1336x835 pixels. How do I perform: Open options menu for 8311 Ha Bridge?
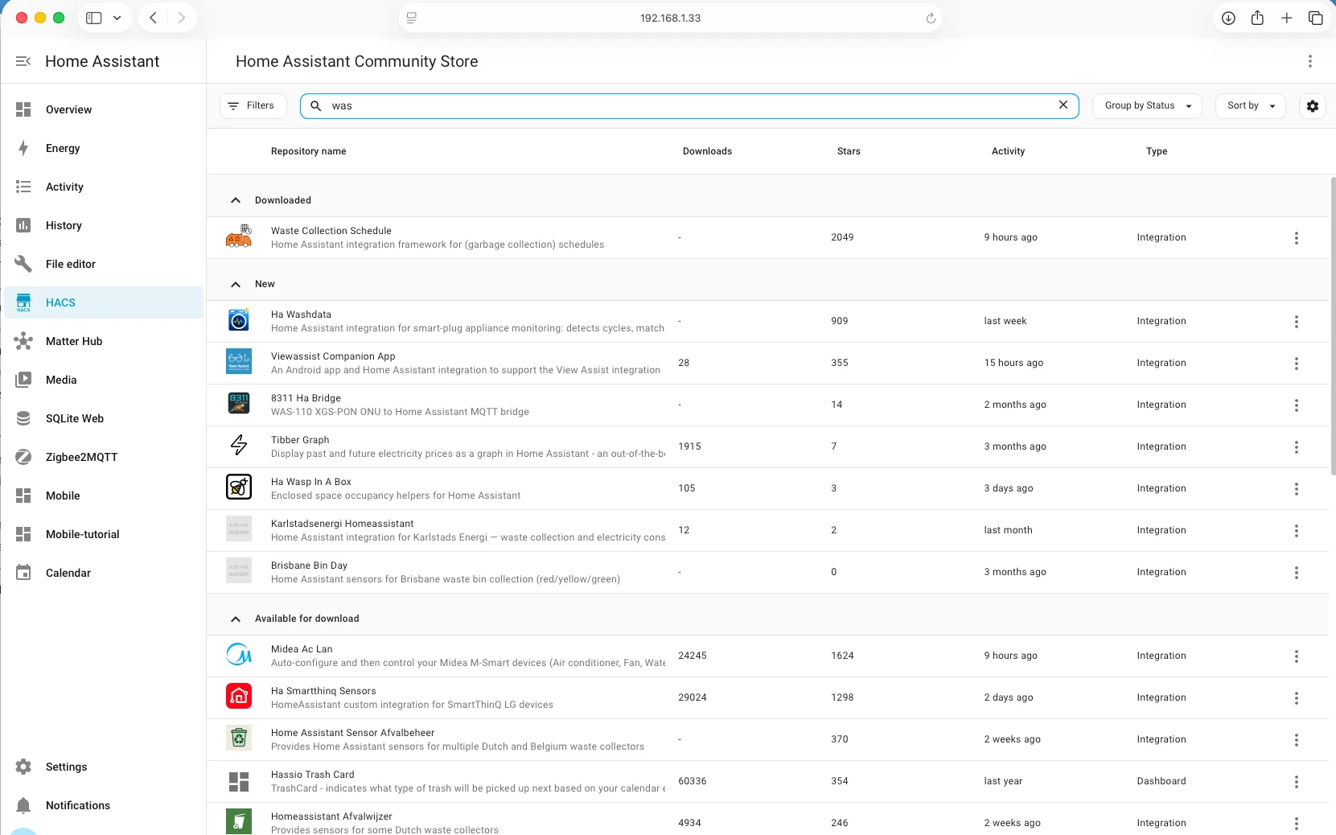[1297, 405]
